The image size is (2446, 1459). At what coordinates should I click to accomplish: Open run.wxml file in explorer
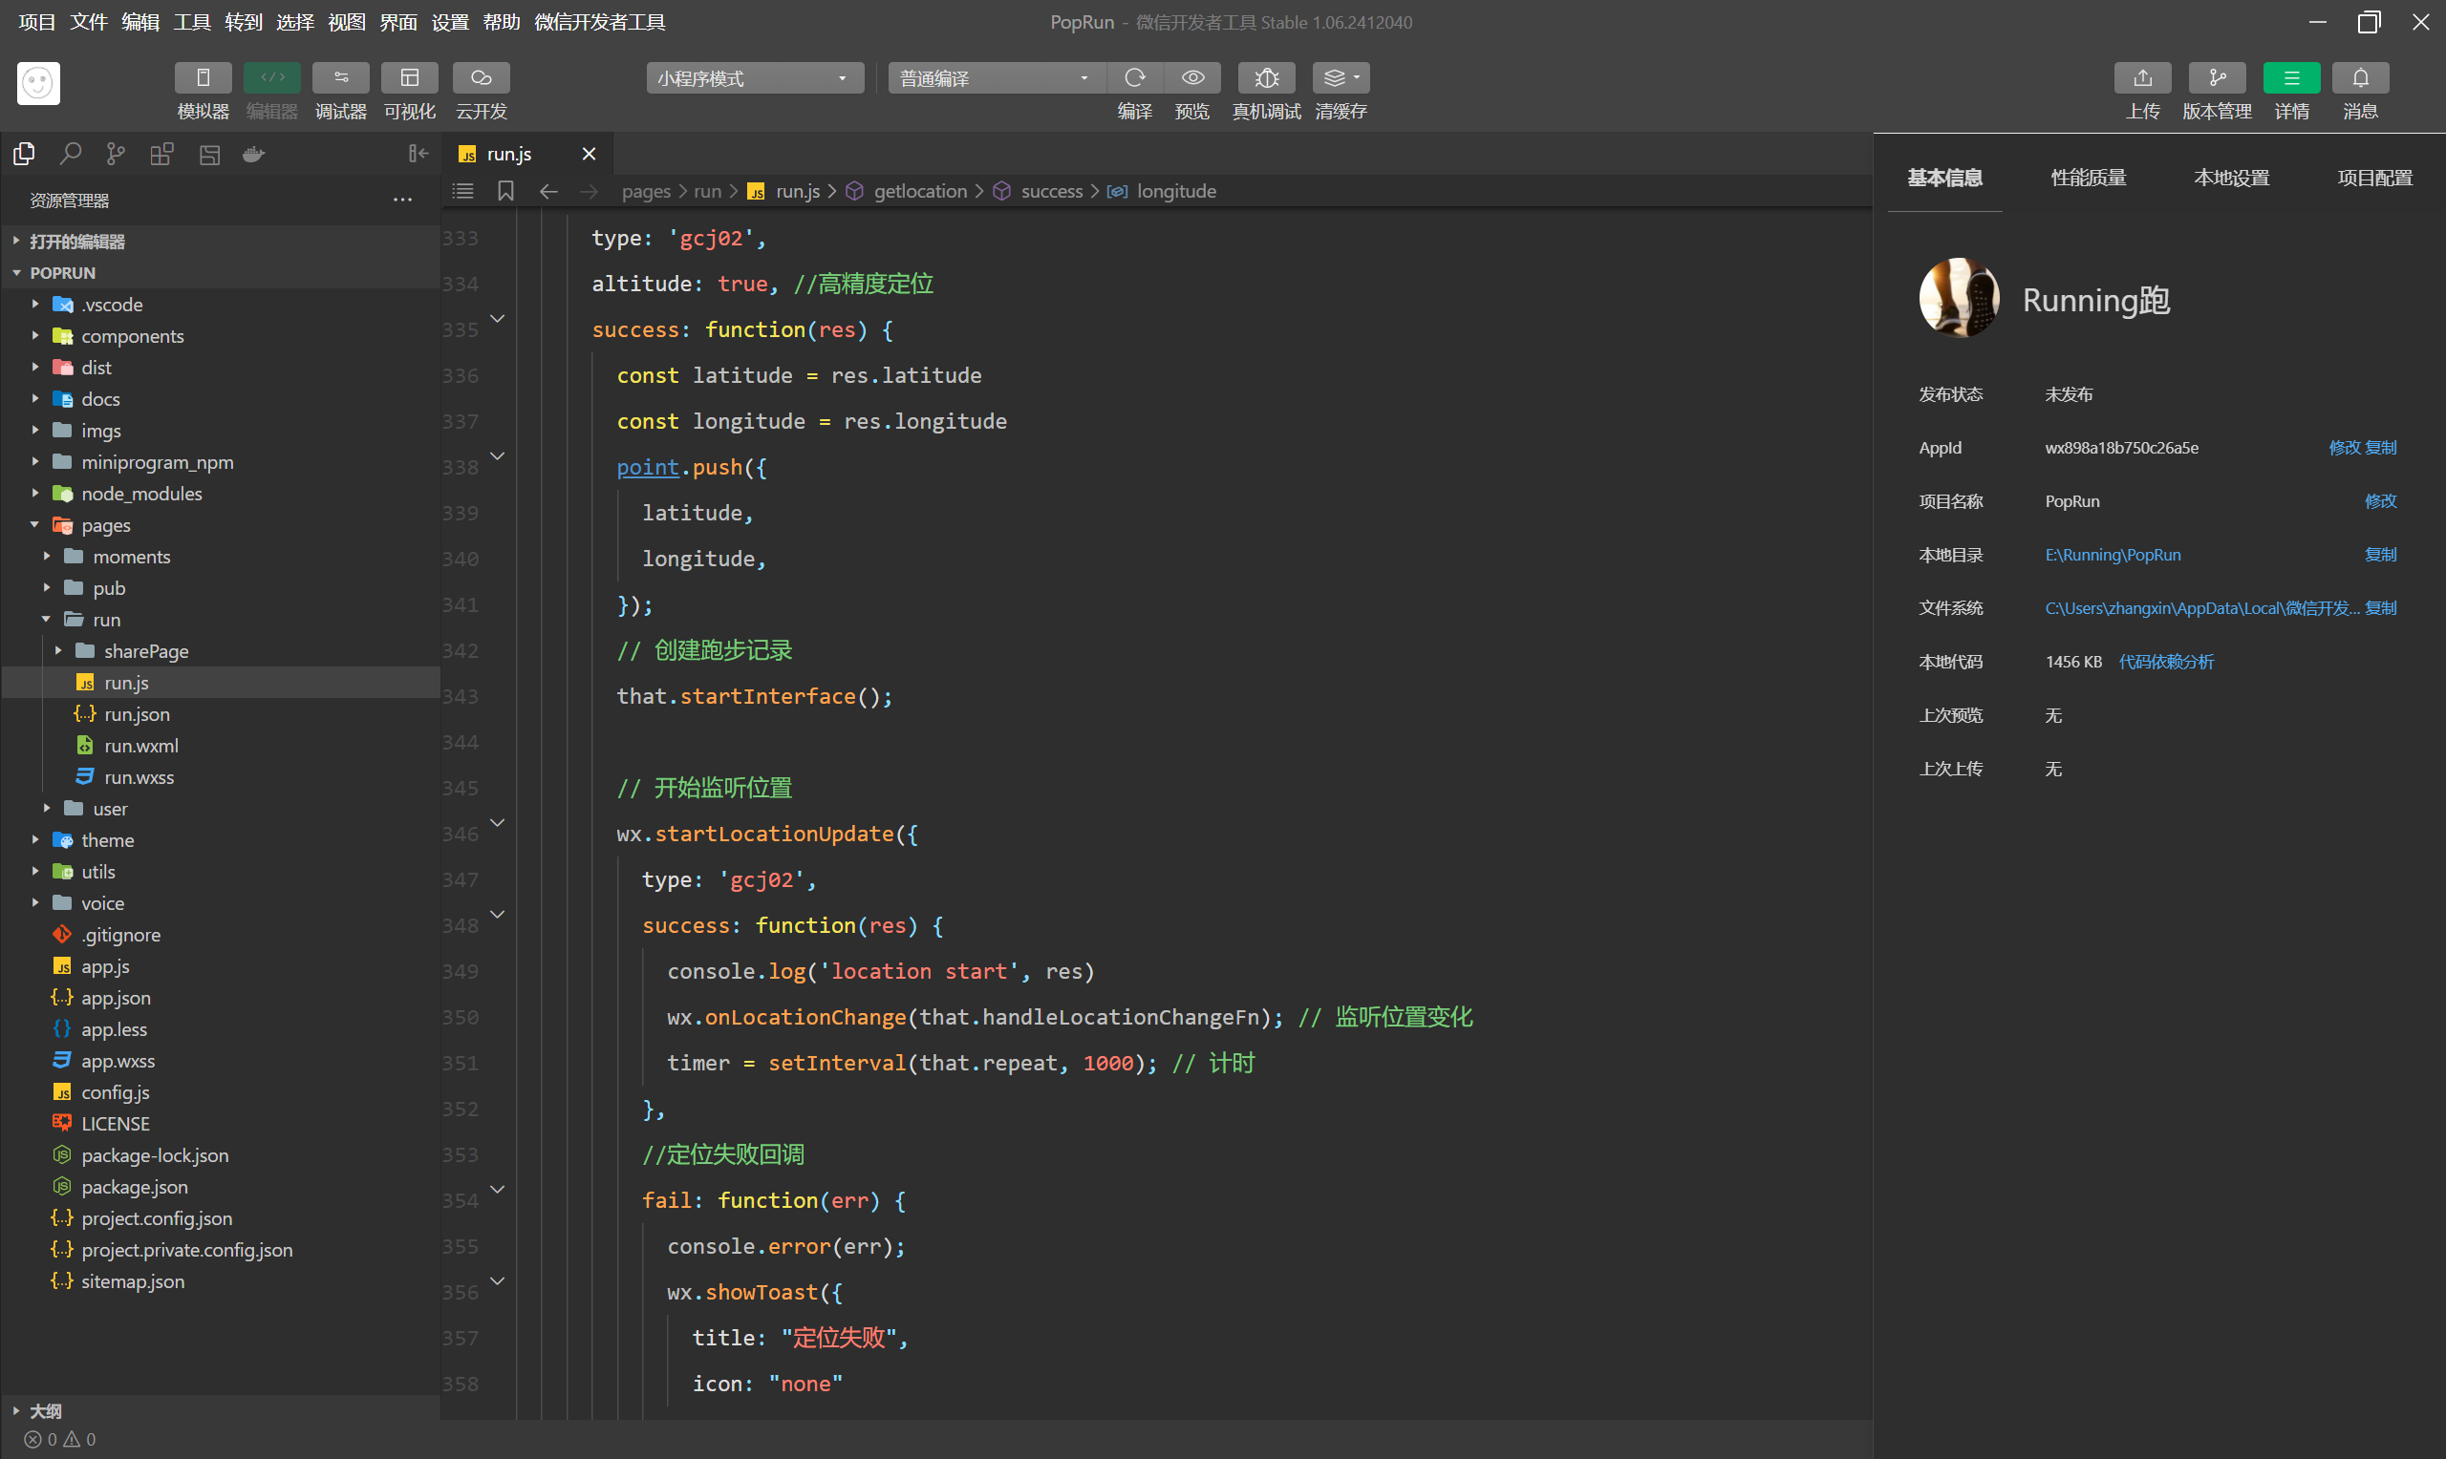coord(140,745)
